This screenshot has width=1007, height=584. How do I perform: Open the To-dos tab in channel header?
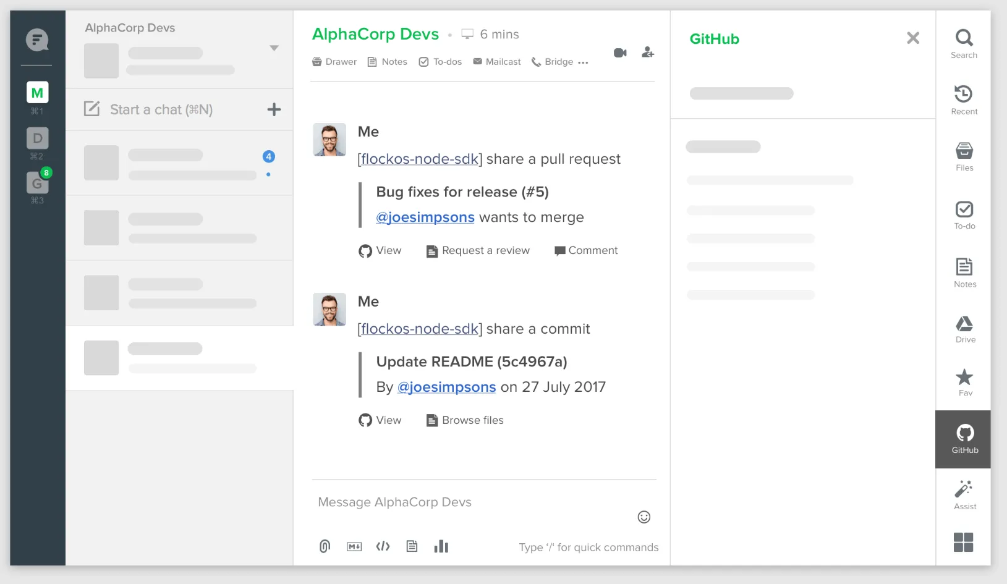[440, 62]
